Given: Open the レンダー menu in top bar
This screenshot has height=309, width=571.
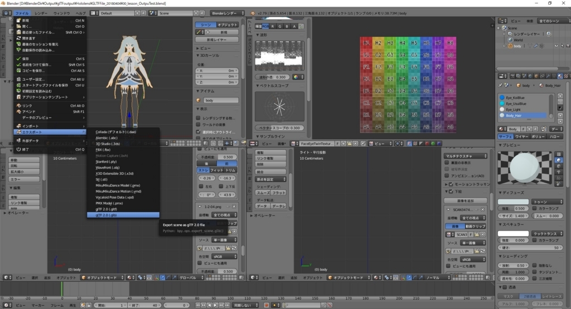Looking at the screenshot, I should [x=41, y=13].
